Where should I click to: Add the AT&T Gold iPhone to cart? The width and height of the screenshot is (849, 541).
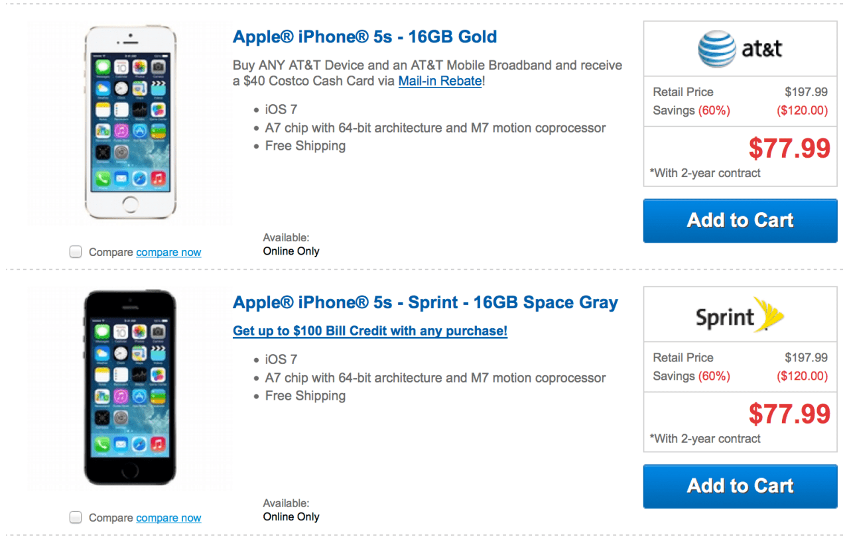740,220
